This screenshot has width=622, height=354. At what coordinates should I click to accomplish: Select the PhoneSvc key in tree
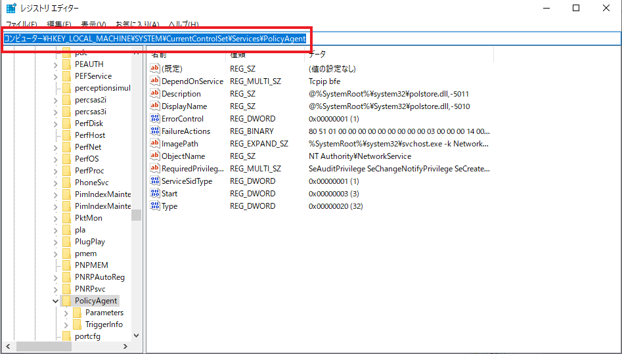click(x=91, y=183)
